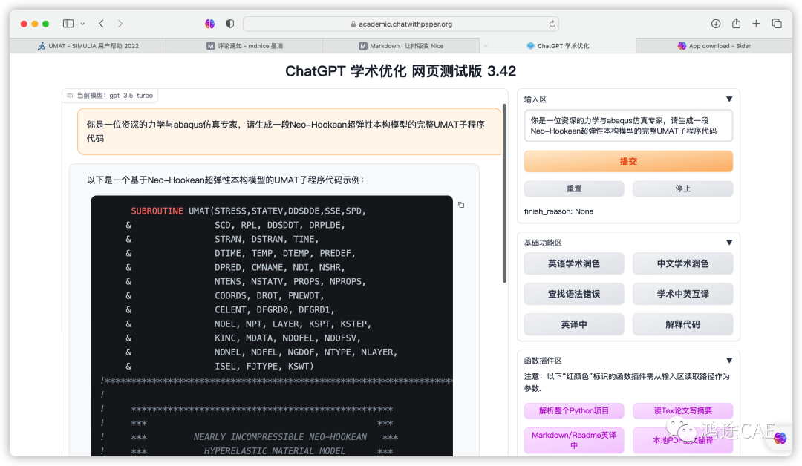This screenshot has width=802, height=466.
Task: Reload the page via the refresh icon
Action: pos(552,23)
